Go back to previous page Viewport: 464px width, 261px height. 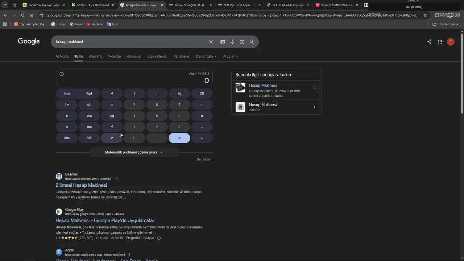[5, 15]
